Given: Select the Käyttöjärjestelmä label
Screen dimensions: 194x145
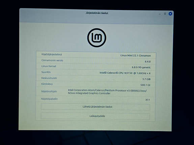Looking at the screenshot, I should [x=52, y=55].
